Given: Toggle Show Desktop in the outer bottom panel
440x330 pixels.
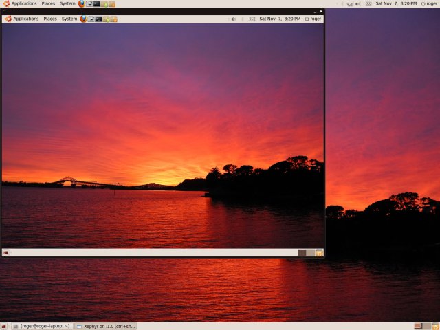Looking at the screenshot, I should (4, 326).
